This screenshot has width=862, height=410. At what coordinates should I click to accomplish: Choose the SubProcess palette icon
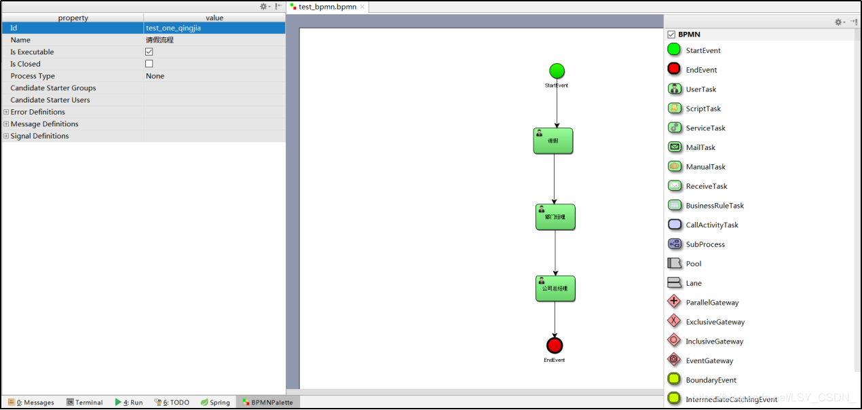tap(675, 244)
